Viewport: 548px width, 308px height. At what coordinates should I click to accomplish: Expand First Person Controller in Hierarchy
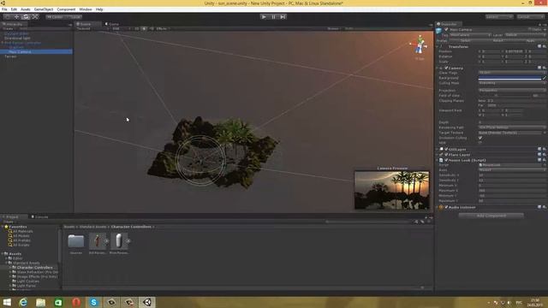pos(3,43)
